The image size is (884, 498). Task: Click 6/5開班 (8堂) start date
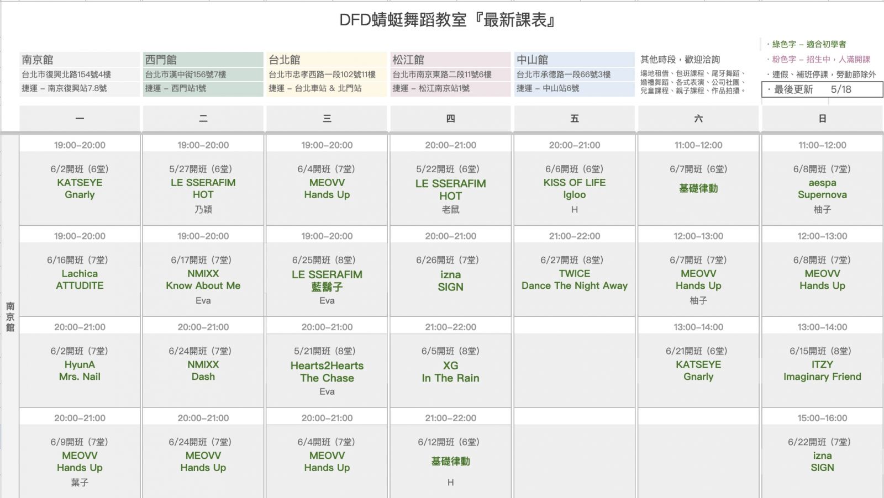coord(450,351)
